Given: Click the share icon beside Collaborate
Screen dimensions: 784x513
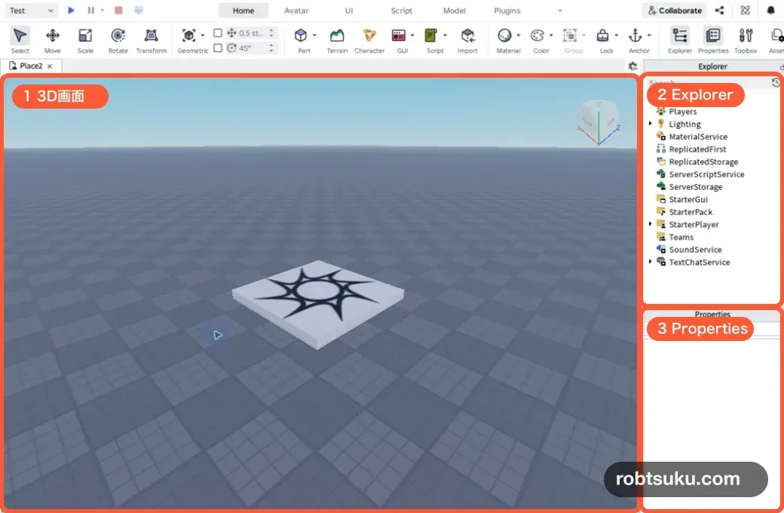Looking at the screenshot, I should click(719, 10).
